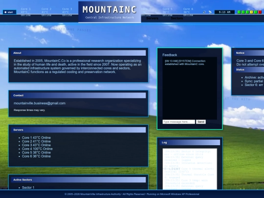Click the red indicator light number 6
264x198 pixels.
(x=260, y=12)
